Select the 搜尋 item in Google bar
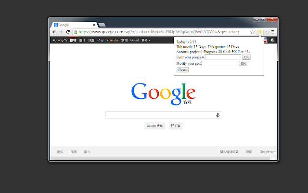308x193 pixels. coord(73,40)
